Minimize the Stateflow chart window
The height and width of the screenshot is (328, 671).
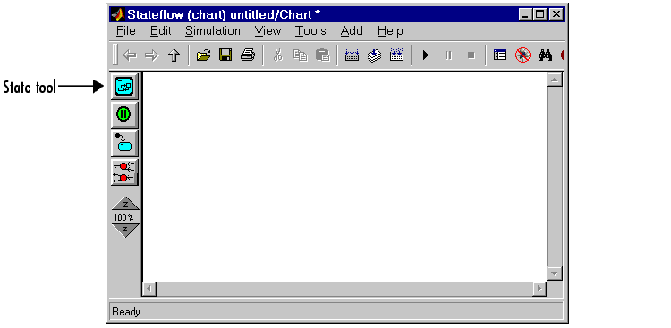tap(526, 14)
